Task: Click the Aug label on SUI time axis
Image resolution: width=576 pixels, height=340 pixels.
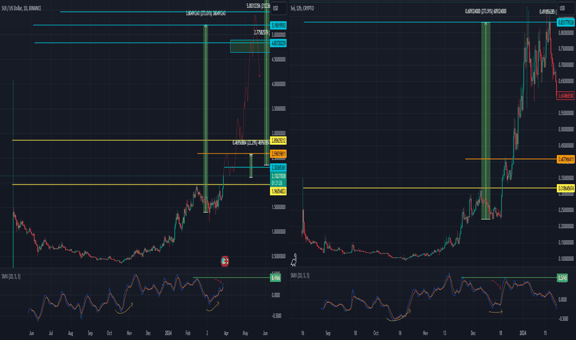Action: click(x=70, y=333)
